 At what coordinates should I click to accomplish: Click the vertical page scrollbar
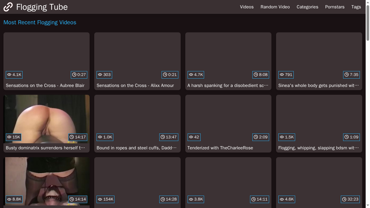(368, 23)
